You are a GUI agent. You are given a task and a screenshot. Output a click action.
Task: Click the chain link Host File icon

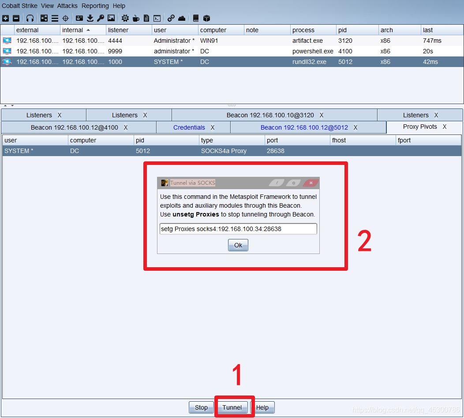click(x=171, y=19)
